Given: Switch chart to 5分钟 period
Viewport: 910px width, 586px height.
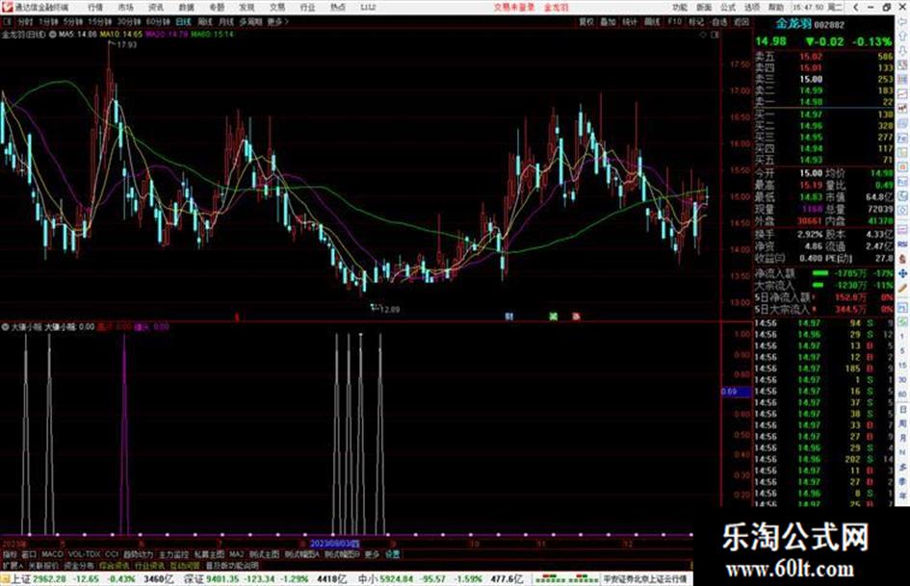Looking at the screenshot, I should click(x=73, y=21).
